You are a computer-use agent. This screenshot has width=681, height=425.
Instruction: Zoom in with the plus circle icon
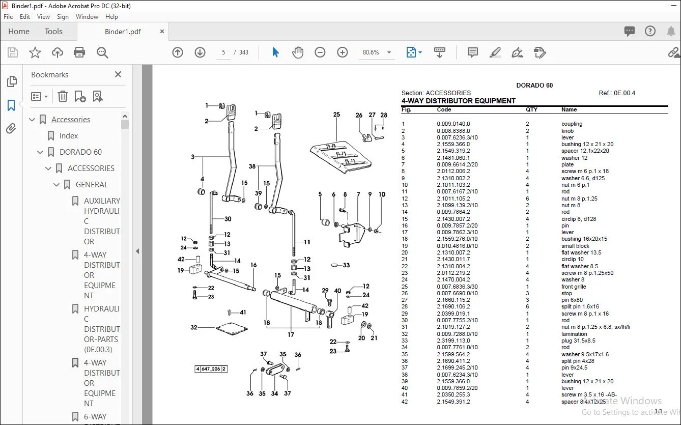point(343,52)
